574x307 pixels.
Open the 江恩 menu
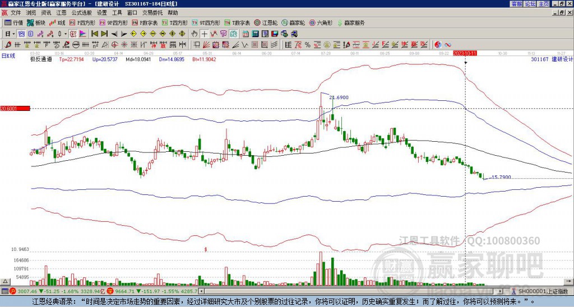61,13
